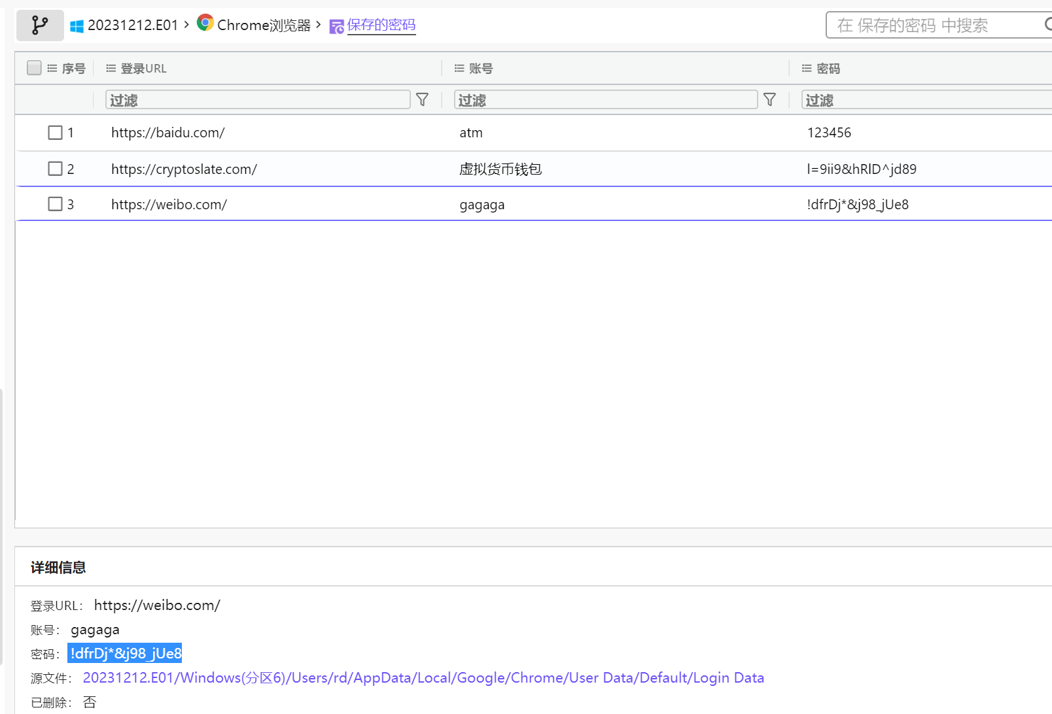
Task: Open the 序号 column menu icon
Action: (x=52, y=68)
